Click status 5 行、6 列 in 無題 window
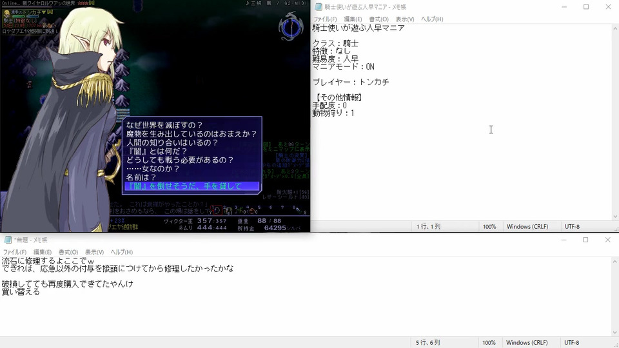 pos(428,342)
